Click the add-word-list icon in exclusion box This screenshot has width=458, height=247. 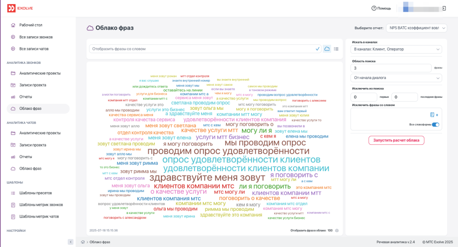point(434,115)
